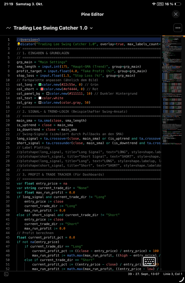Click the Wi-Fi status icon

(154, 4)
